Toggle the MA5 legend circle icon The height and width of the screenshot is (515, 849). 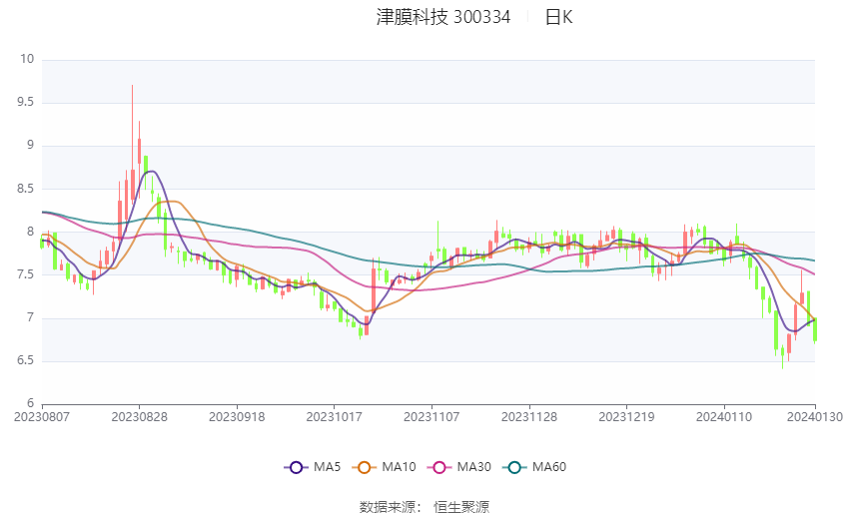coord(296,467)
